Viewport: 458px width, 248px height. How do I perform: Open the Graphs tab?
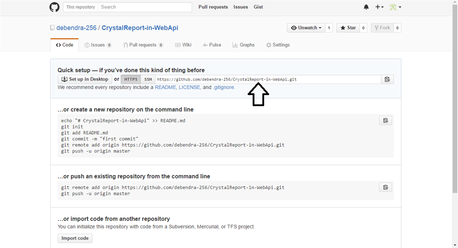coord(244,45)
